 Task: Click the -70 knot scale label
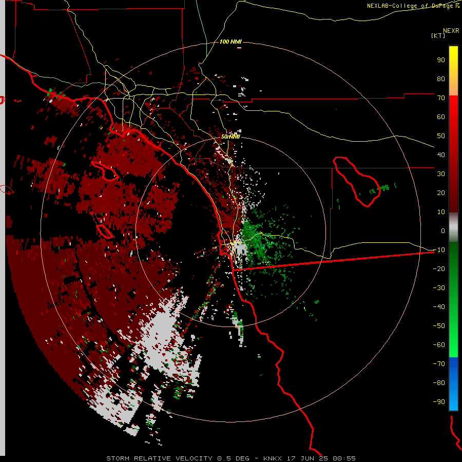[439, 364]
